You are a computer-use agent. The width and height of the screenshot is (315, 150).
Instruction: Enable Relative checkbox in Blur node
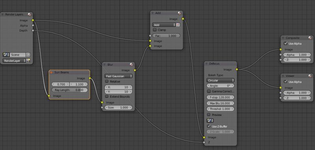click(x=107, y=81)
